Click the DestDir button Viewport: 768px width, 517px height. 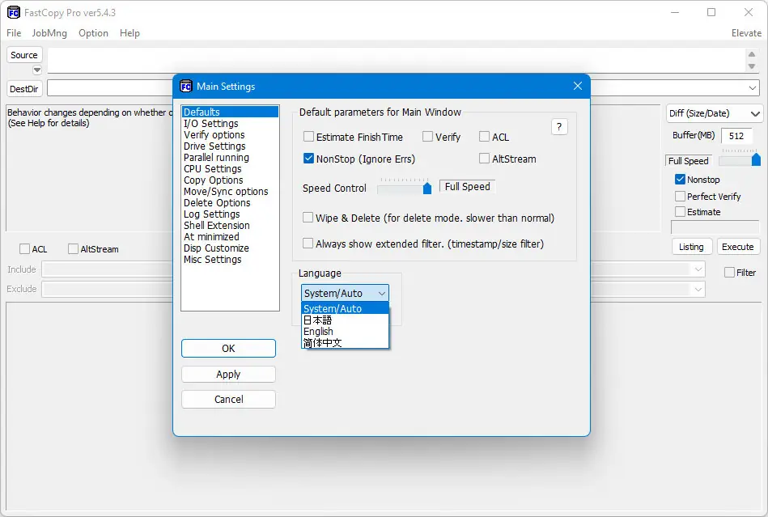(24, 89)
